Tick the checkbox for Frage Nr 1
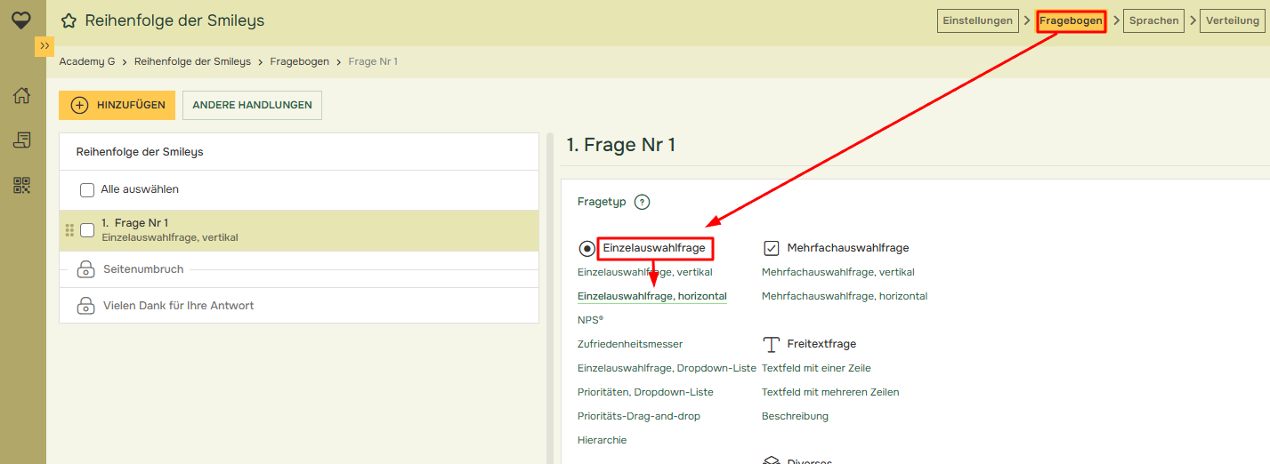The height and width of the screenshot is (464, 1270). [87, 230]
